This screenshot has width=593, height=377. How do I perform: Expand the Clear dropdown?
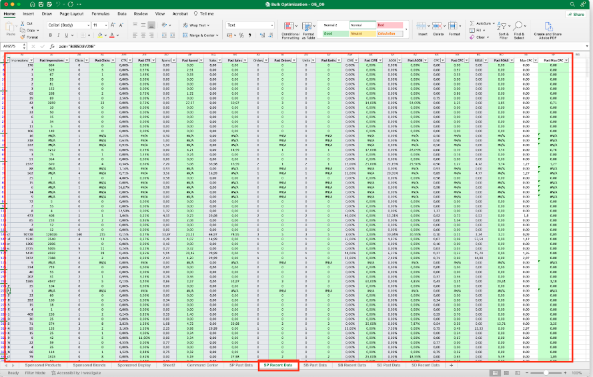click(x=488, y=37)
